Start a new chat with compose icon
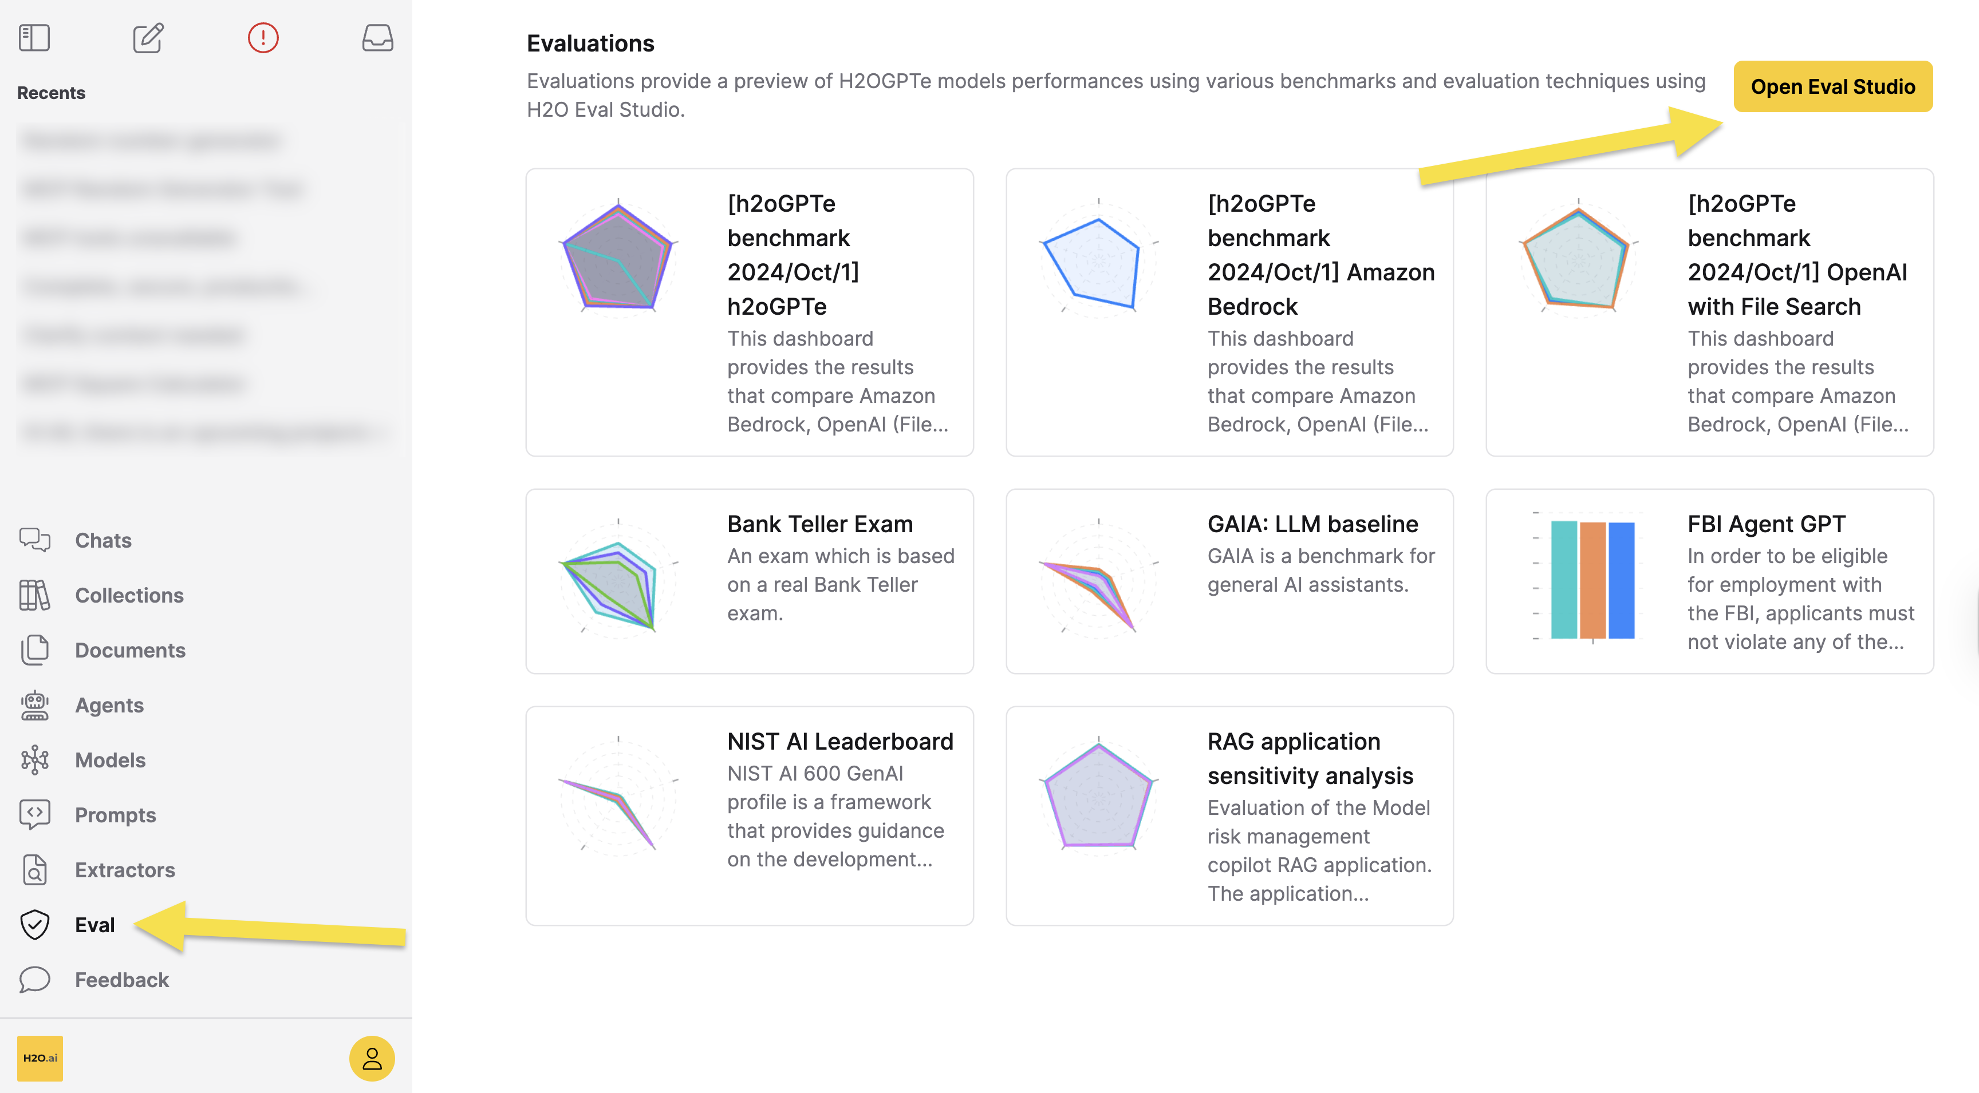1979x1093 pixels. (148, 38)
